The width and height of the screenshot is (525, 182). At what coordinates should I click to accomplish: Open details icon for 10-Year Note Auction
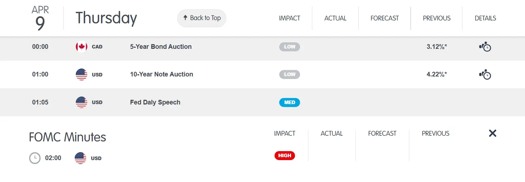coord(485,75)
